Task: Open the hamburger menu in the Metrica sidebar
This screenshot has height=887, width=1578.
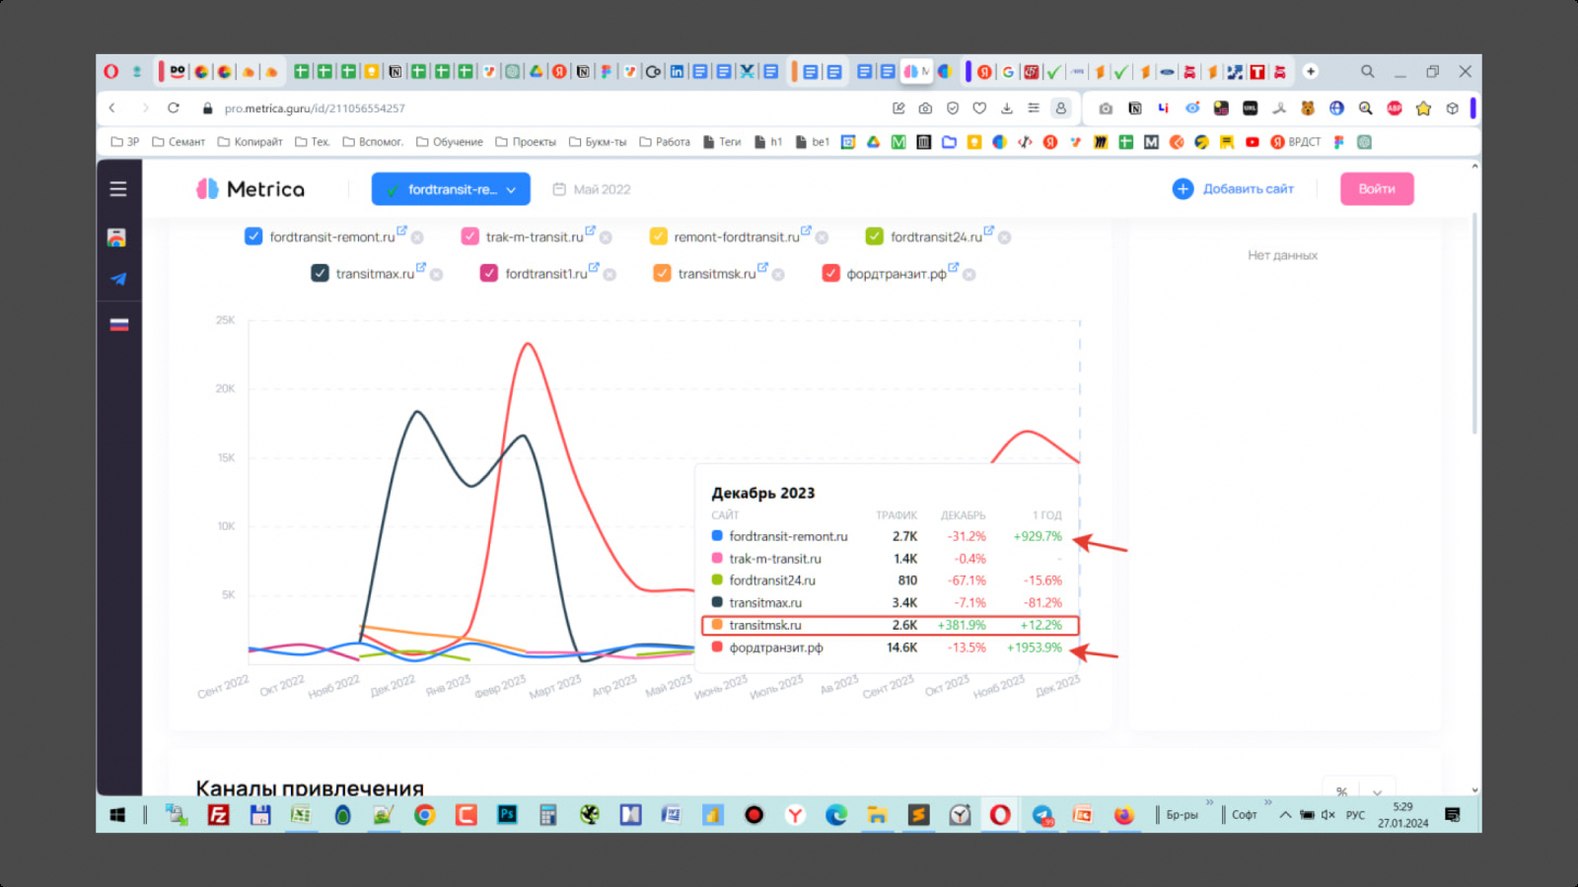Action: (x=118, y=189)
